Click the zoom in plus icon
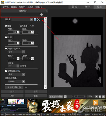The width and height of the screenshot is (106, 116). [86, 96]
